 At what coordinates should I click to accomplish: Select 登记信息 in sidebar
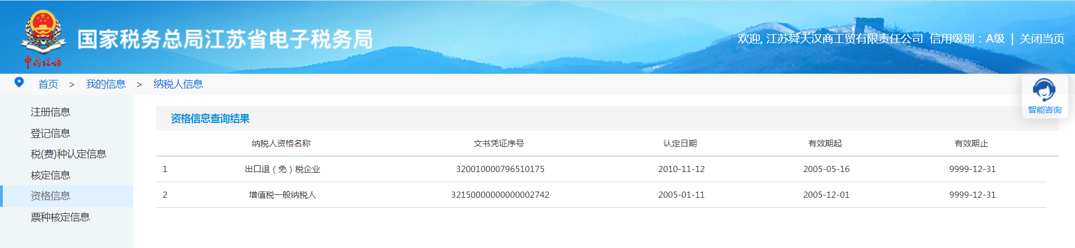pyautogui.click(x=50, y=133)
